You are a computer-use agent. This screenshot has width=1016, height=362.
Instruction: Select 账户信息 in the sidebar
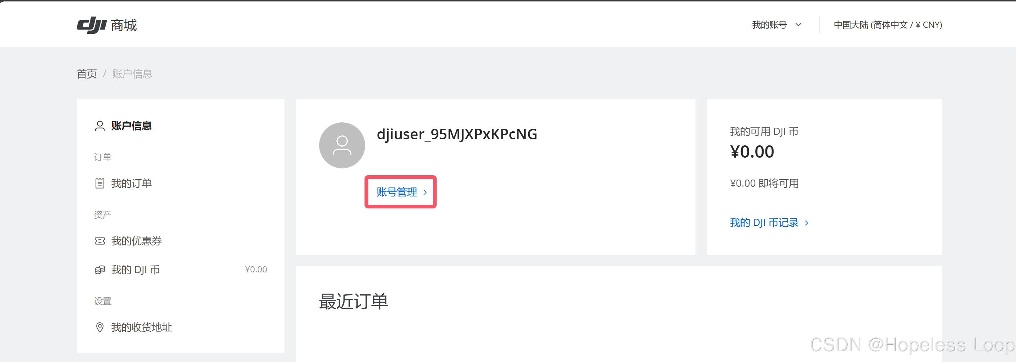tap(131, 126)
